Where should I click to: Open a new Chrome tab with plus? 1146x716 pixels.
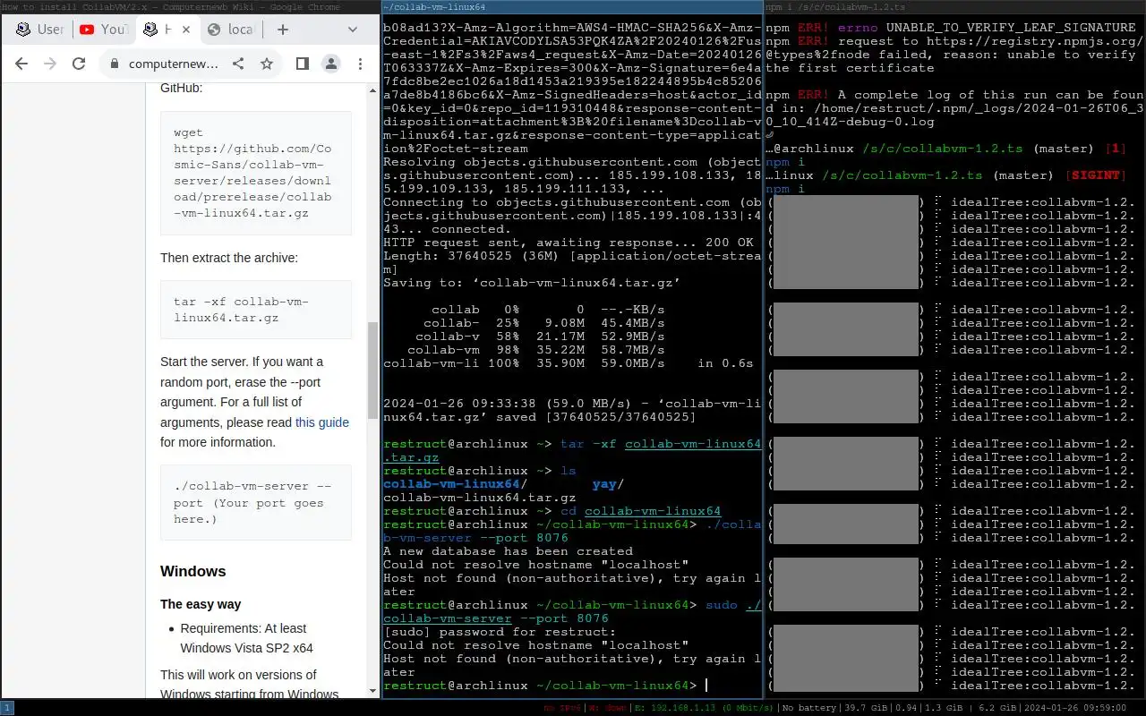(x=283, y=30)
